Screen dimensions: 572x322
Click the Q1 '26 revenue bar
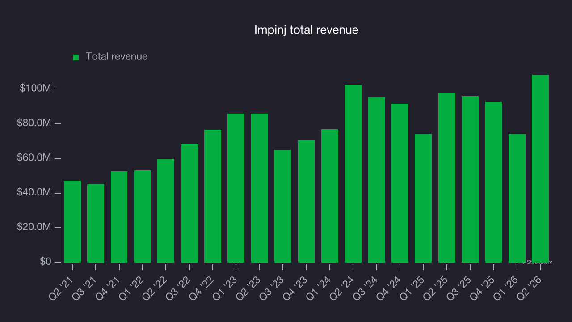517,198
